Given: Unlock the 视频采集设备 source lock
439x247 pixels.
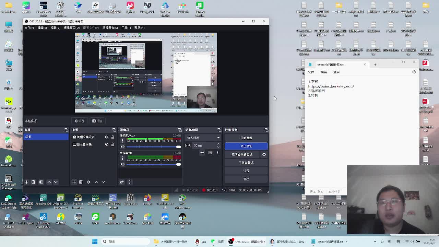Looking at the screenshot, I should click(112, 137).
